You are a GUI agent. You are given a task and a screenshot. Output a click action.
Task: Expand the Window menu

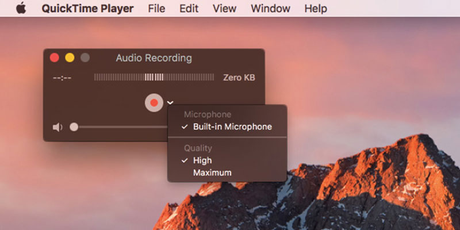(270, 9)
